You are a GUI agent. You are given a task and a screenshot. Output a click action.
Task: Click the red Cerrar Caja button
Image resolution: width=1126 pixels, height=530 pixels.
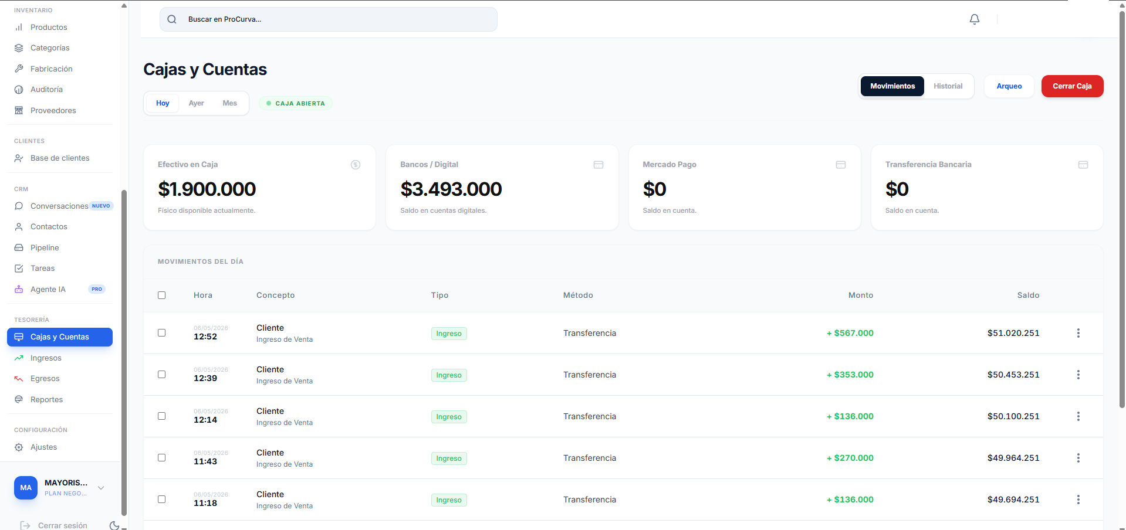pos(1072,86)
